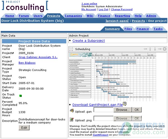Click the Log Out link
Screen dimensions: 168x139
[x=104, y=9]
